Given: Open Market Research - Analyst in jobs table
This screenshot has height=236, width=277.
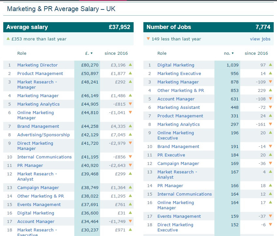Looking at the screenshot, I should pos(177,174).
